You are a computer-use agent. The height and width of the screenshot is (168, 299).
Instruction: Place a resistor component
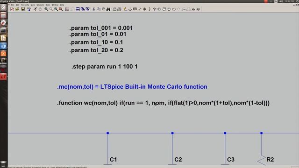pyautogui.click(x=140, y=9)
